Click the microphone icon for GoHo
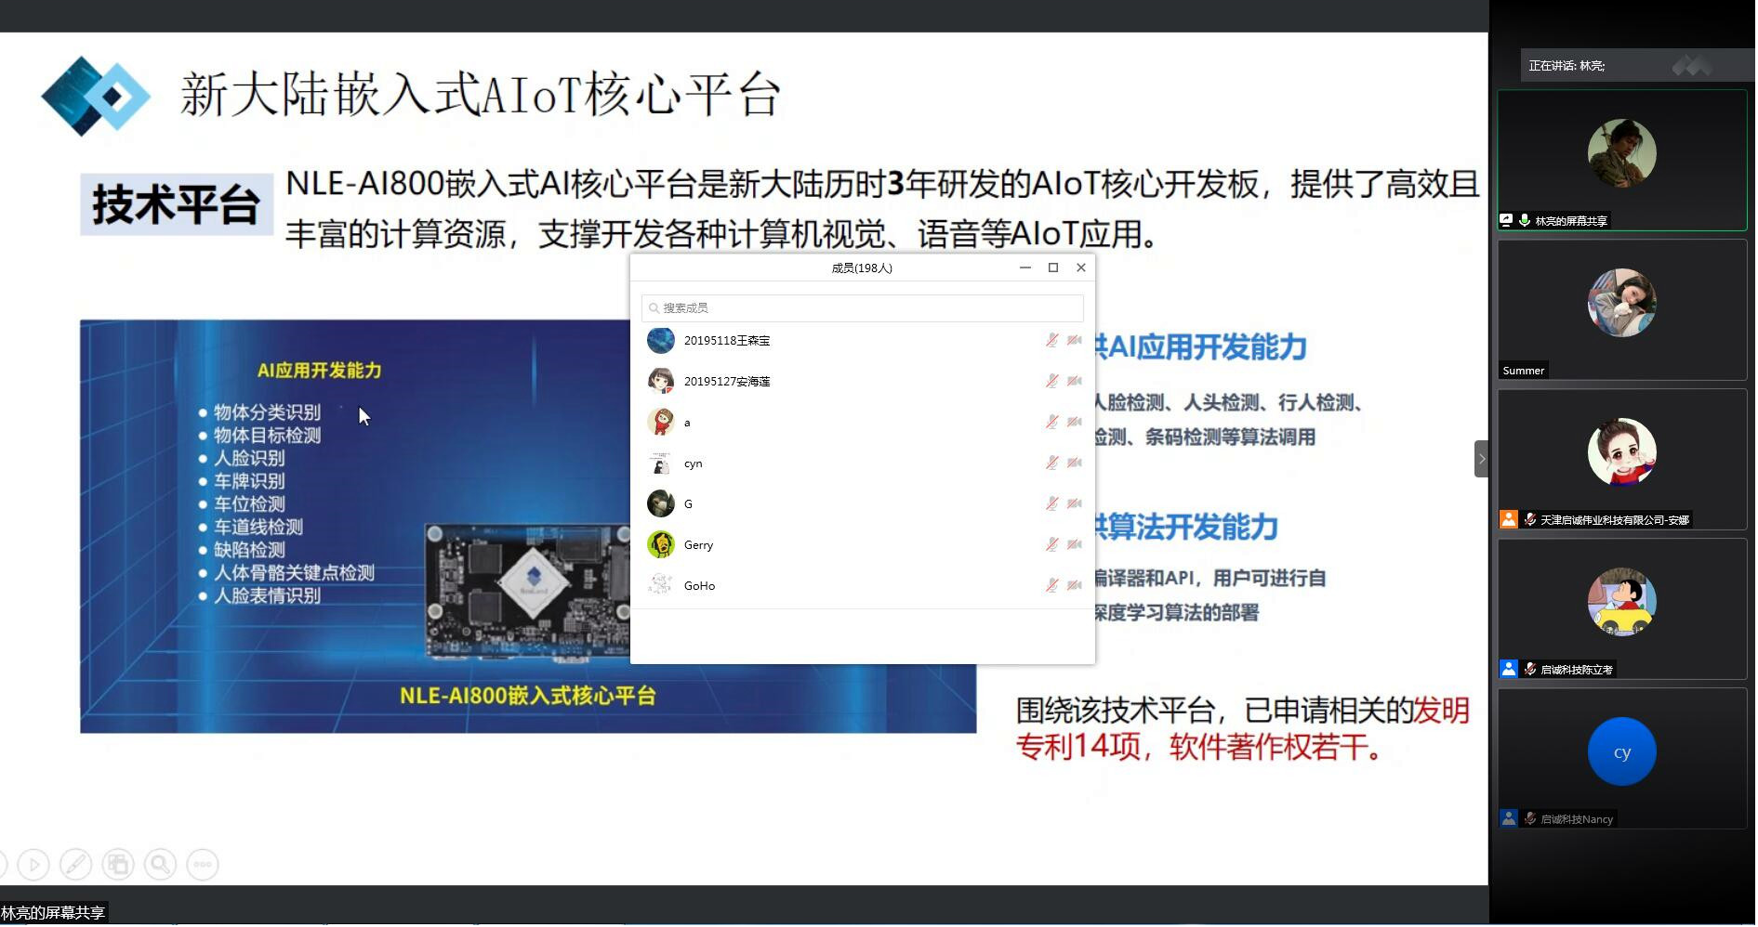This screenshot has height=927, width=1758. (1051, 586)
